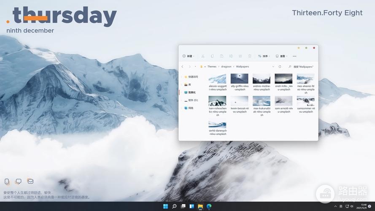Click the network tray icon
375x211 pixels.
point(347,206)
